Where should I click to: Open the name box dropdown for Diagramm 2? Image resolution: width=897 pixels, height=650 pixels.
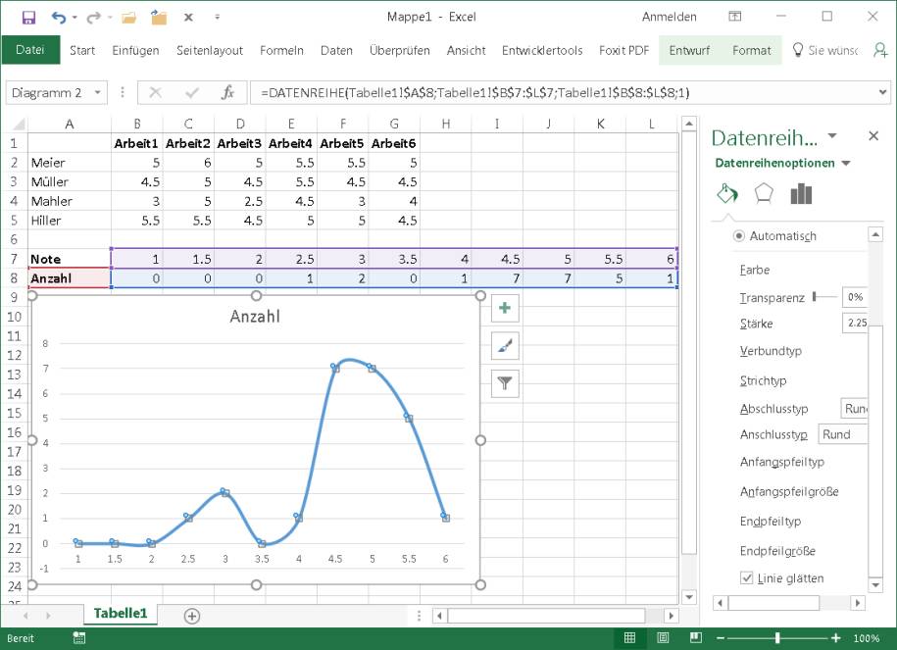[x=98, y=93]
